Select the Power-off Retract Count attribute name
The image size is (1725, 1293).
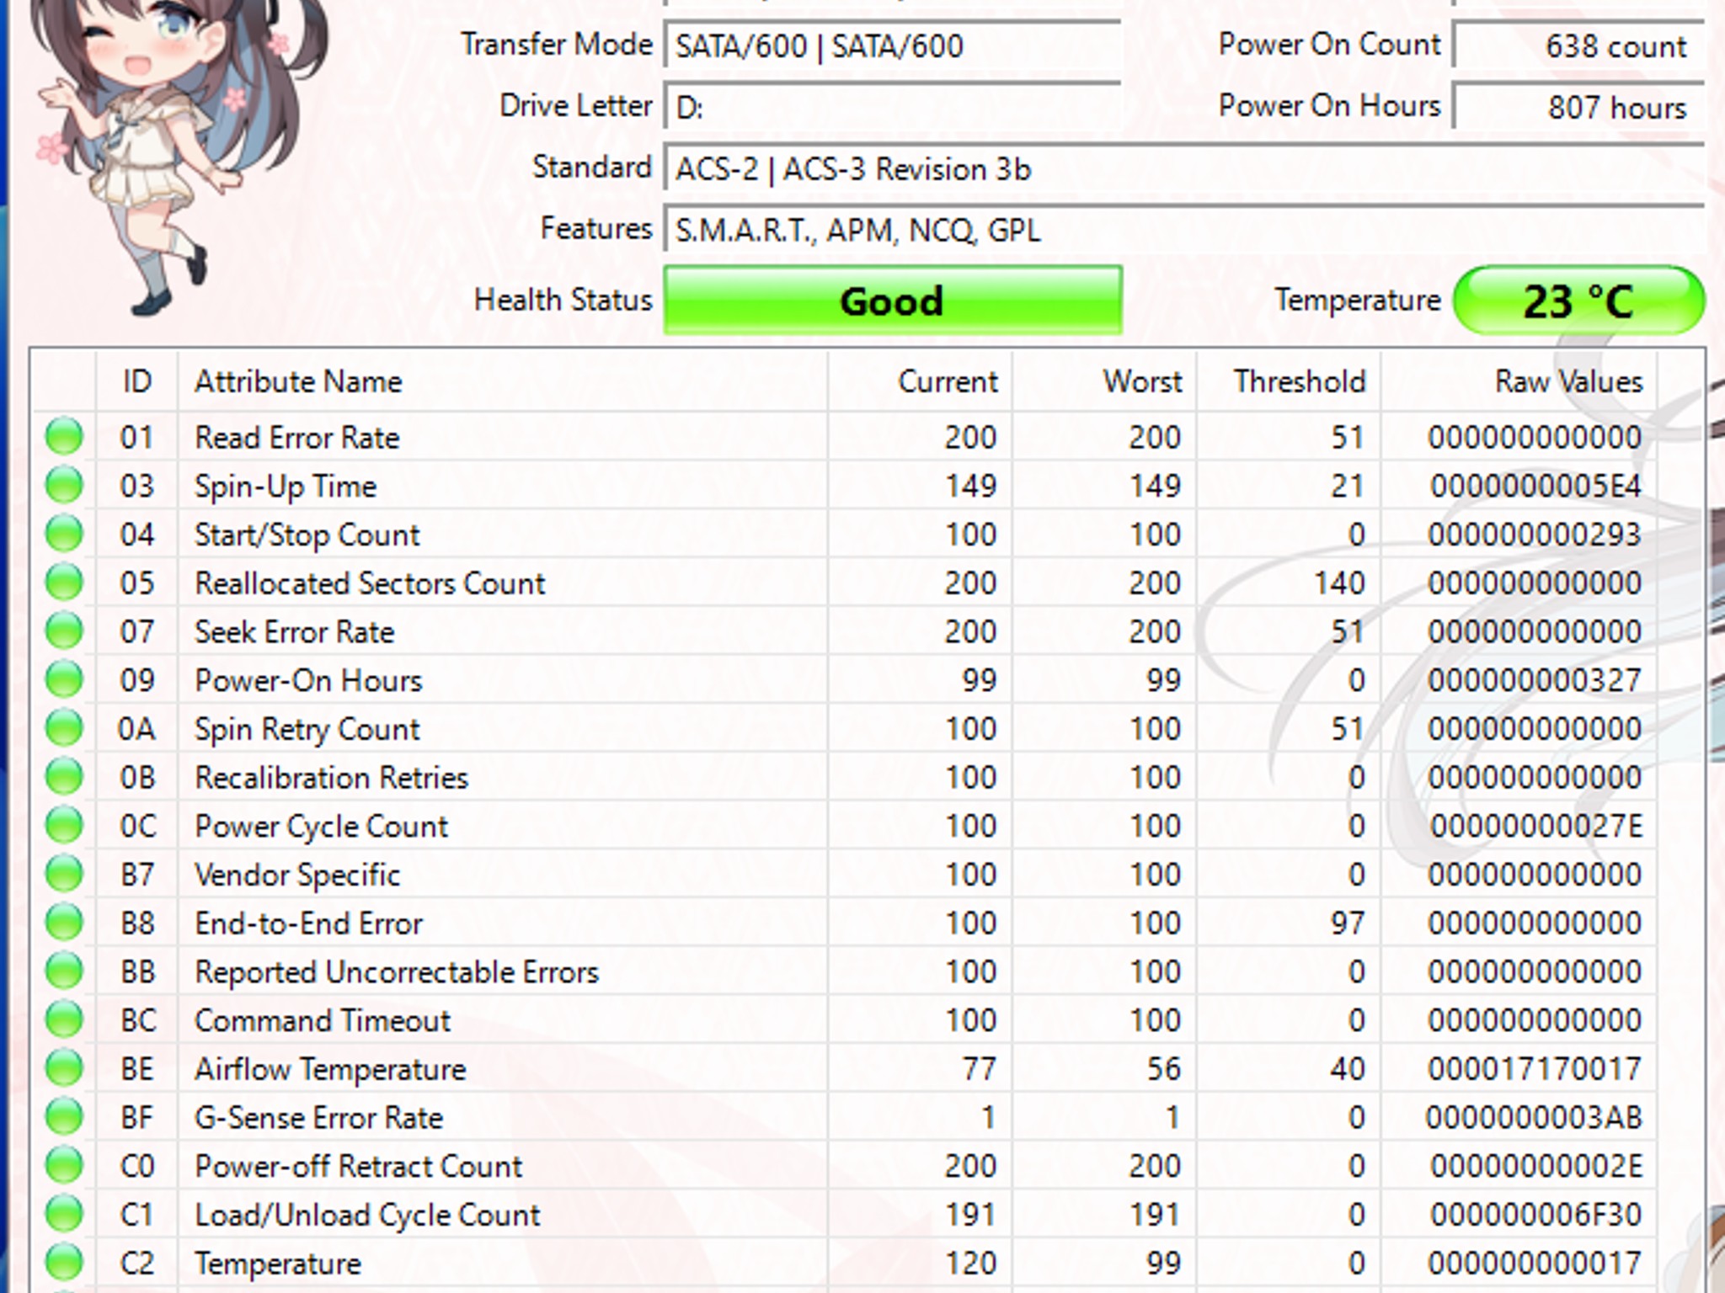[359, 1167]
